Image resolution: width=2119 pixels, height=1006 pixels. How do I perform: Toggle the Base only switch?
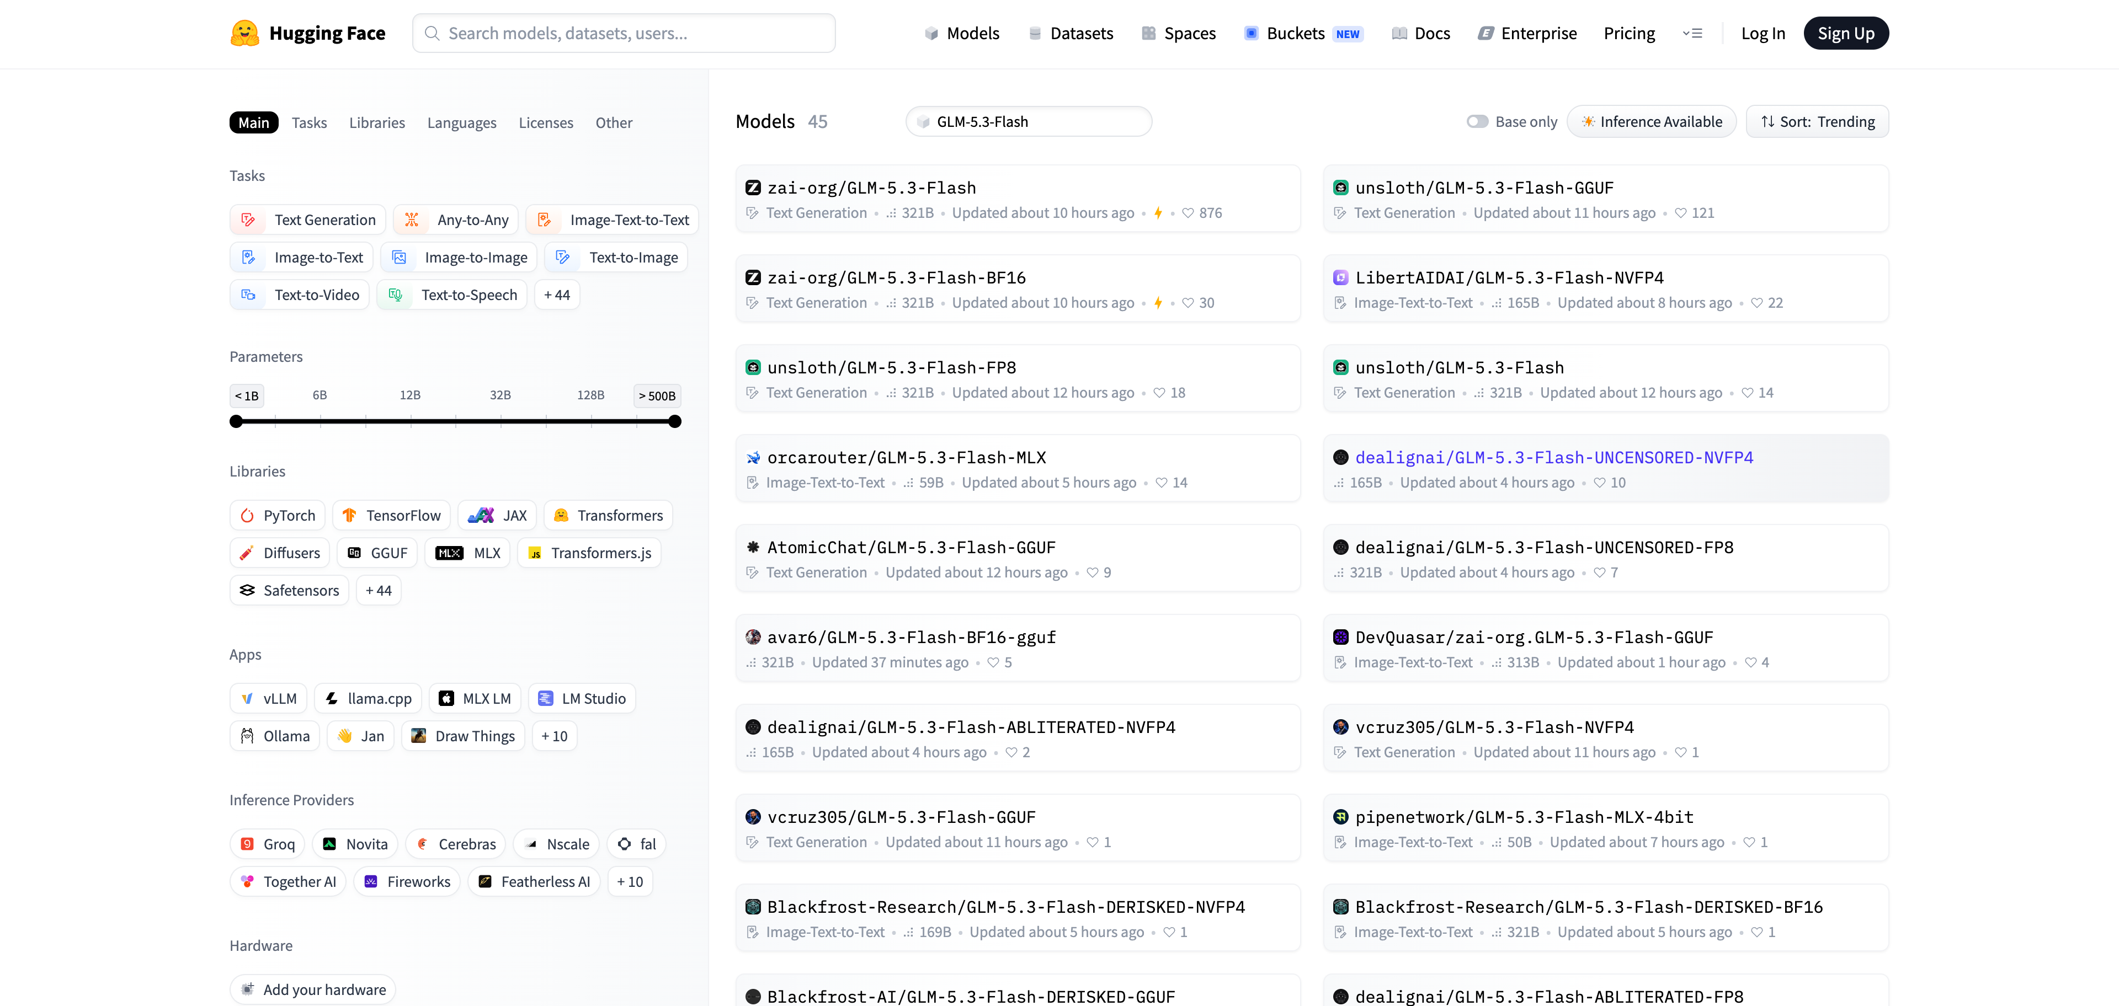1477,122
